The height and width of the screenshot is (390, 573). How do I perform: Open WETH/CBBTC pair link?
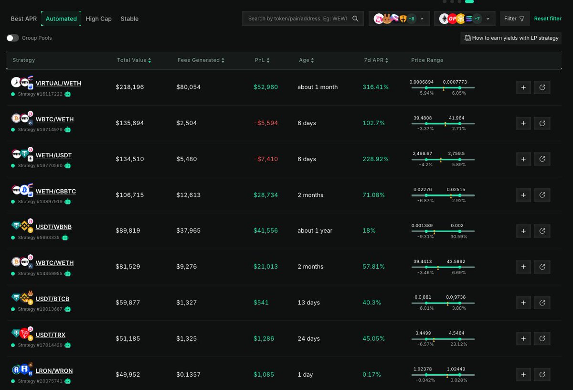coord(56,191)
